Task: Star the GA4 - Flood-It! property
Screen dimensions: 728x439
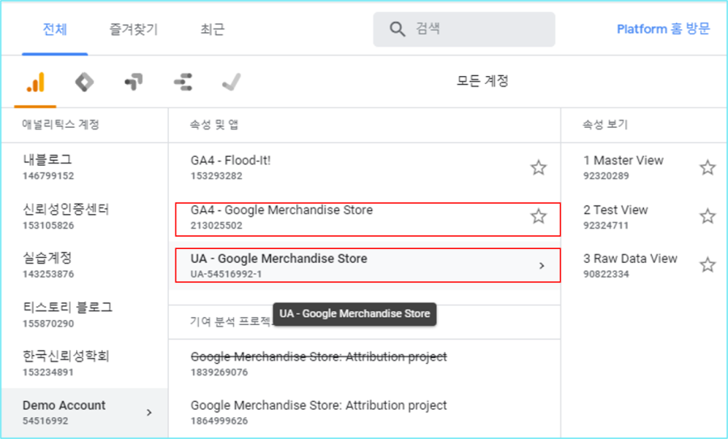Action: click(x=539, y=167)
